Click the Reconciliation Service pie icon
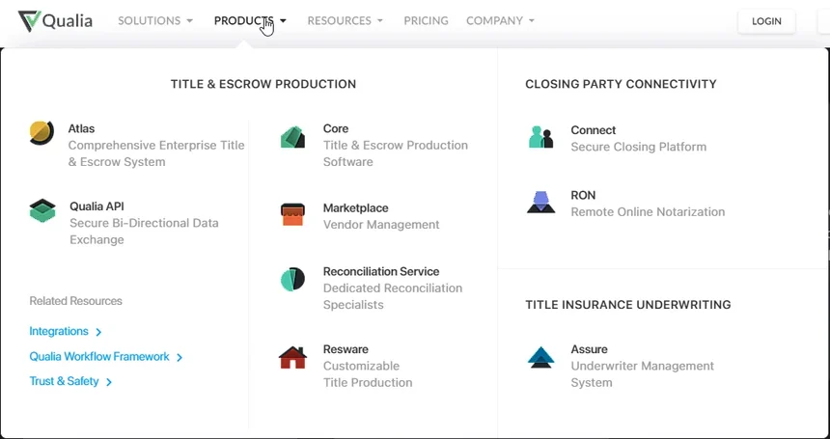 tap(292, 279)
